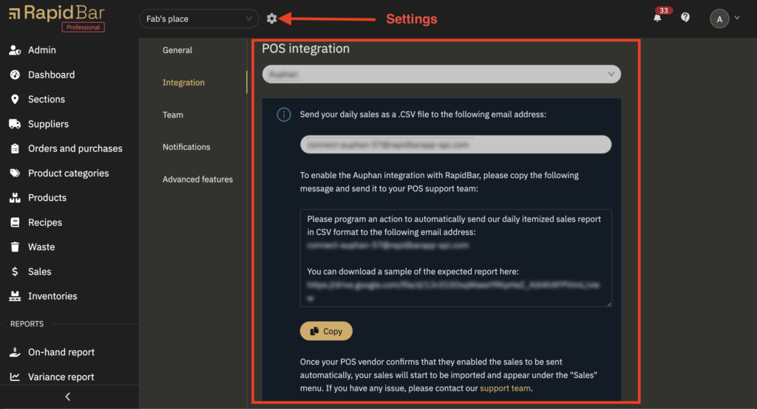Click the user avatar labeled A
The height and width of the screenshot is (409, 757).
pyautogui.click(x=719, y=18)
